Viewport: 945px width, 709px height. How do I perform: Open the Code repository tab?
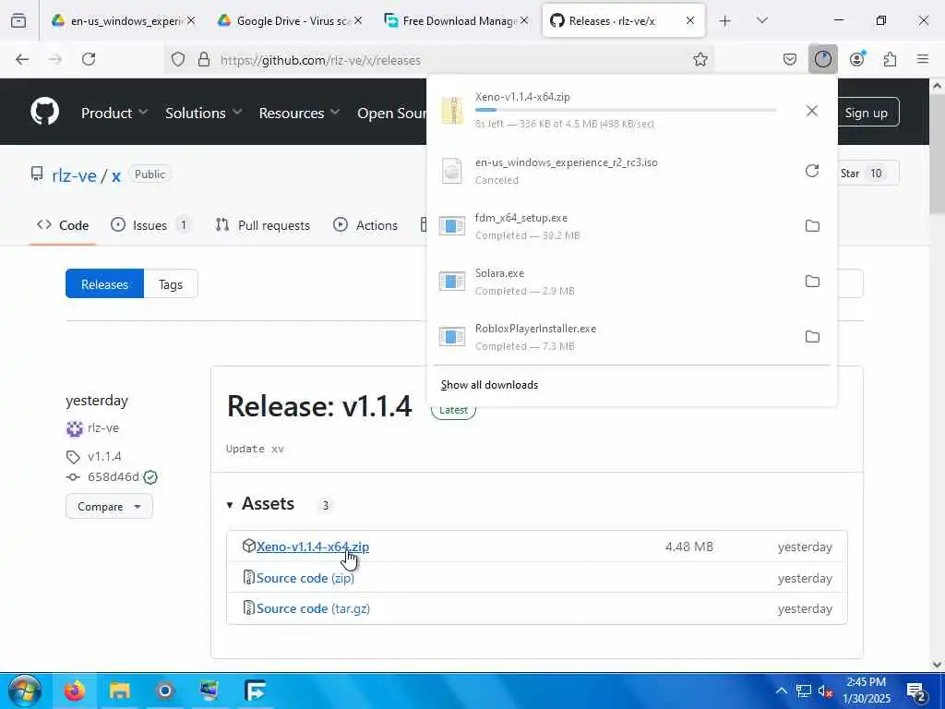tap(63, 225)
